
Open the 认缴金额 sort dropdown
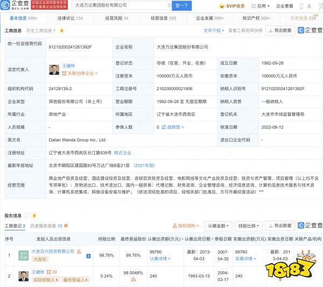pyautogui.click(x=219, y=225)
